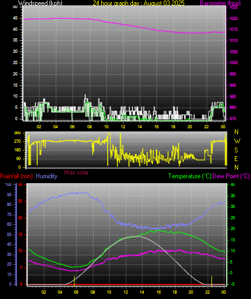Click the green Temperature (°C) legend label
251x299 pixels.
[x=190, y=176]
